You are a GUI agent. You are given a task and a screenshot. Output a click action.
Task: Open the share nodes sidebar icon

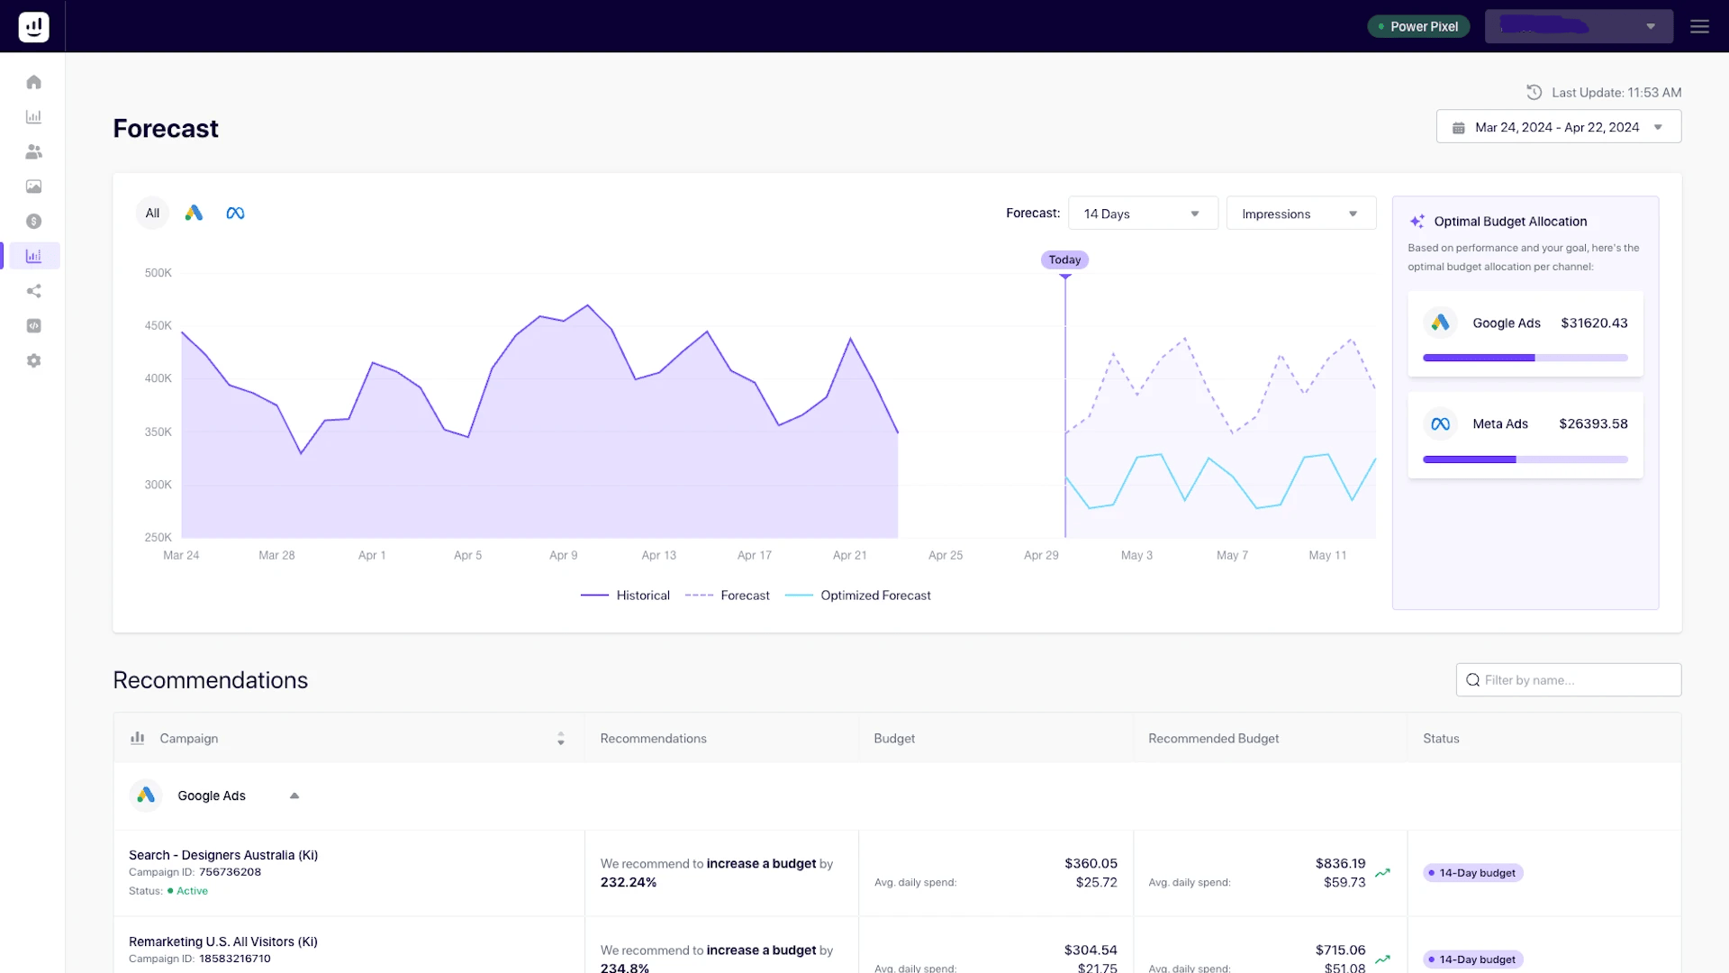coord(33,291)
